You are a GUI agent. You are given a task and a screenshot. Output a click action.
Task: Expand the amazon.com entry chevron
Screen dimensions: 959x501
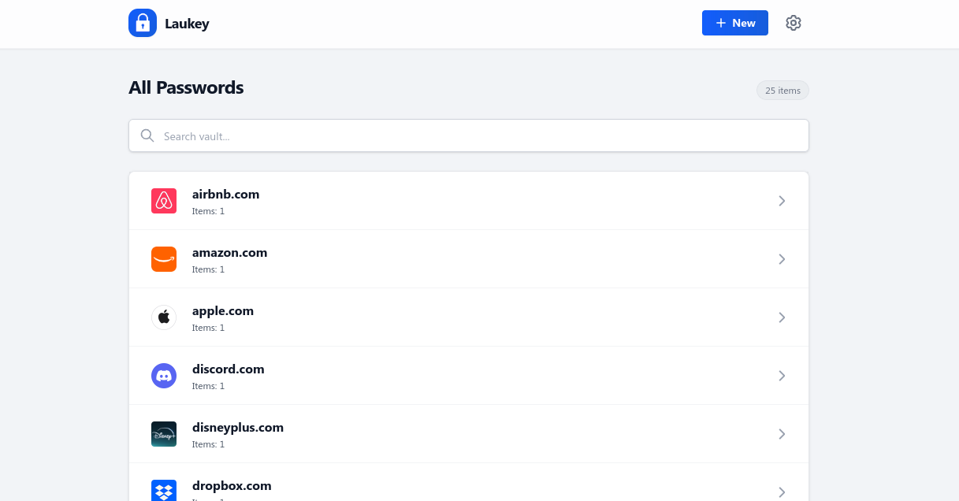(x=782, y=259)
